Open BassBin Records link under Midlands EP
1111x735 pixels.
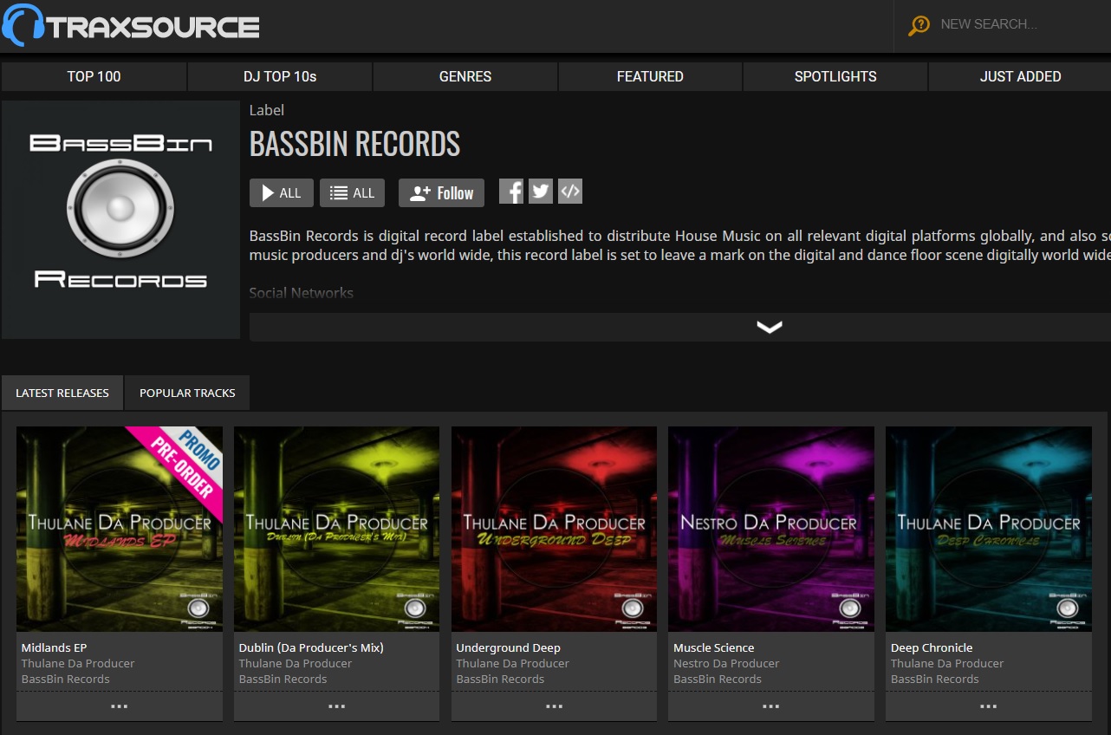65,679
